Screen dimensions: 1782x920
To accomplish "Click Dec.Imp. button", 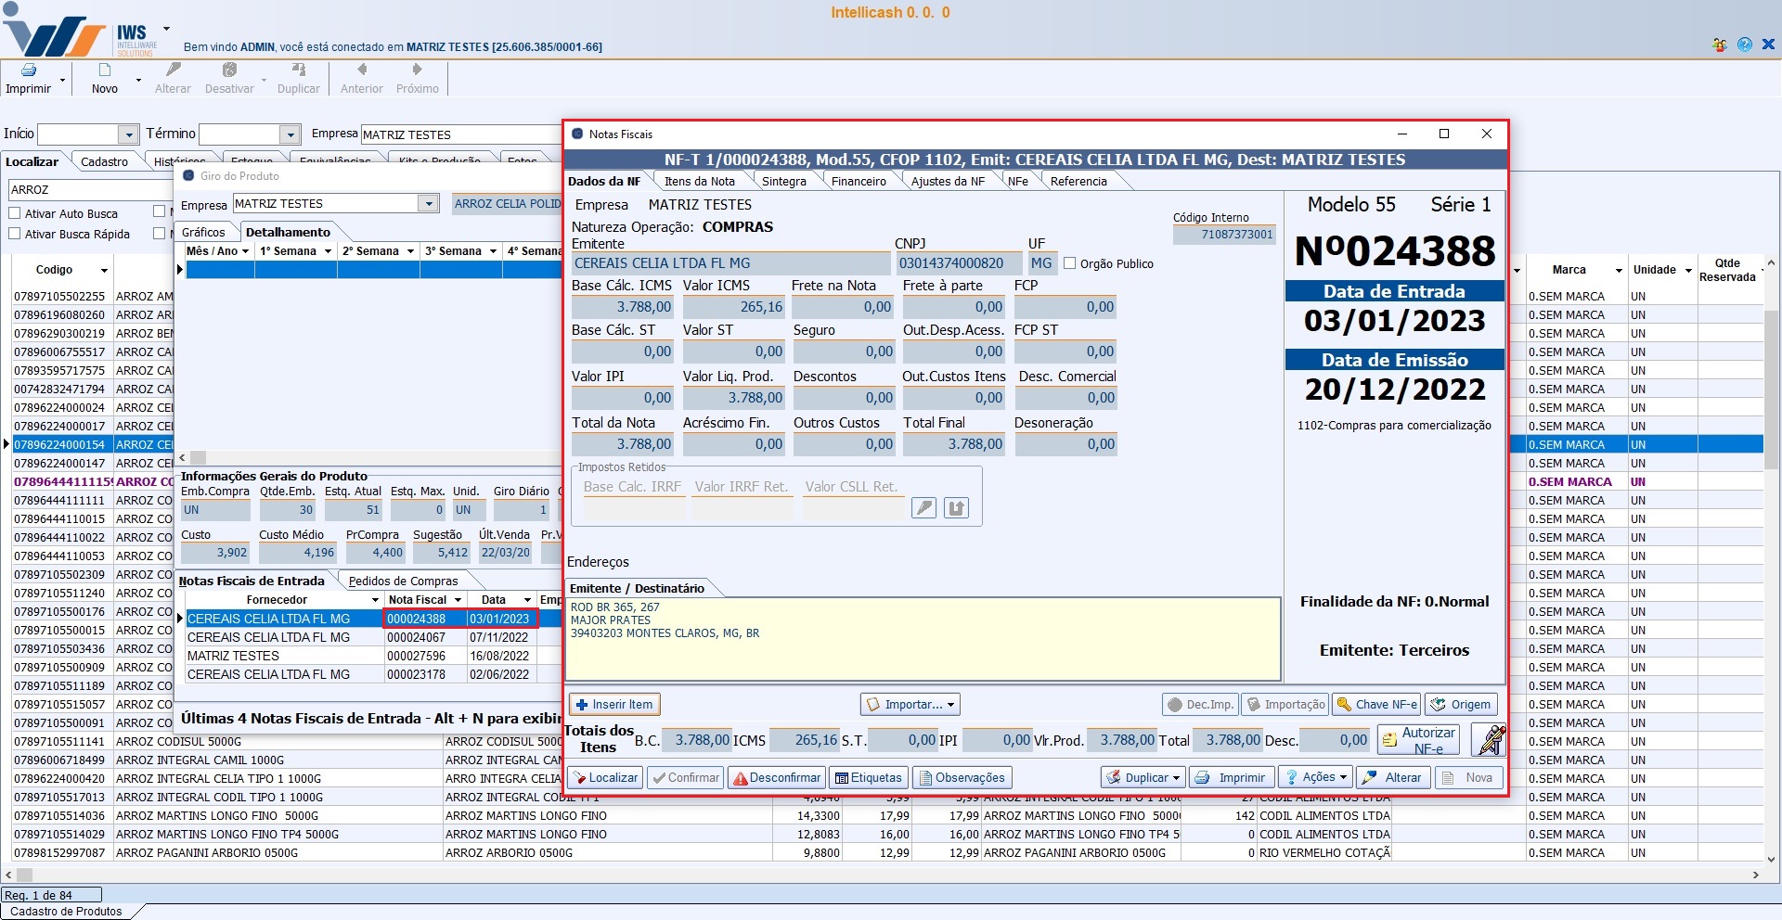I will (x=1201, y=705).
